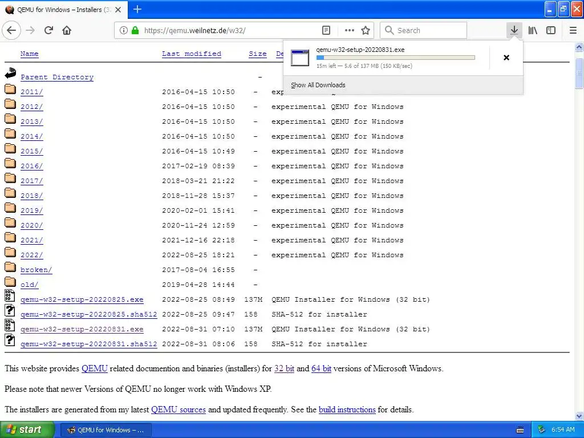The height and width of the screenshot is (438, 584).
Task: Open the Firefox hamburger menu
Action: click(x=573, y=30)
